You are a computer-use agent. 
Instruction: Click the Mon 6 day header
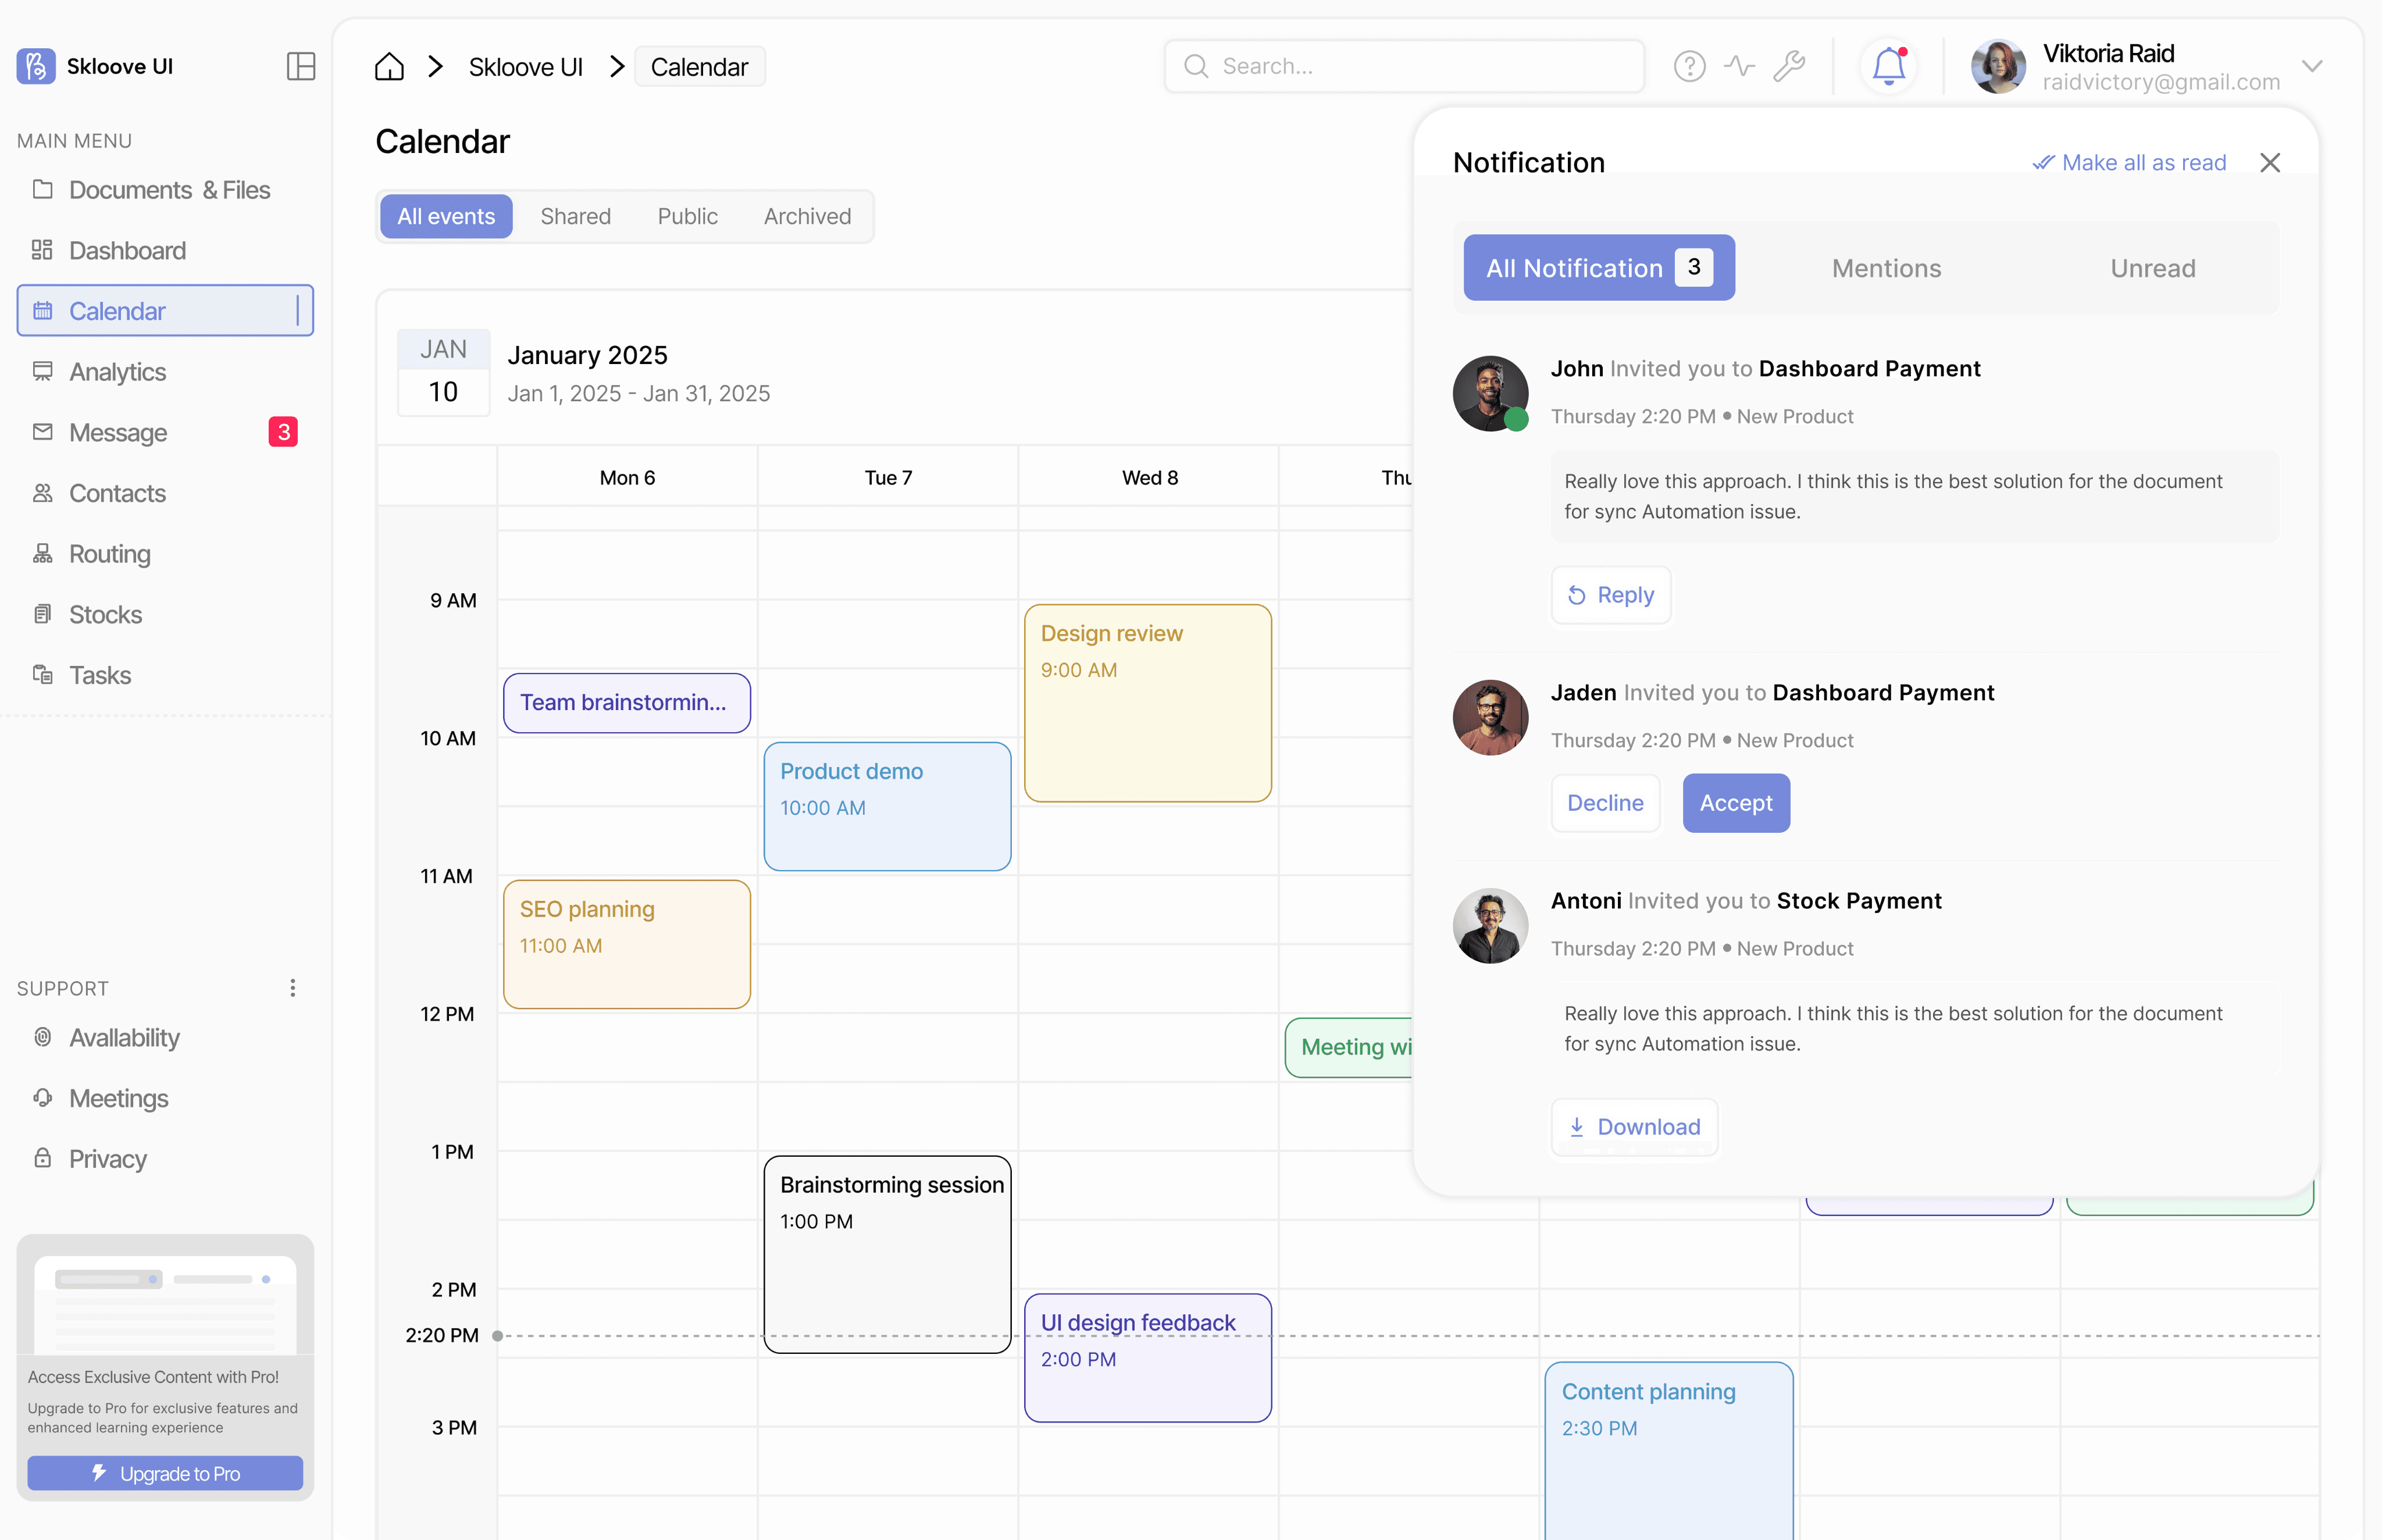coord(627,478)
